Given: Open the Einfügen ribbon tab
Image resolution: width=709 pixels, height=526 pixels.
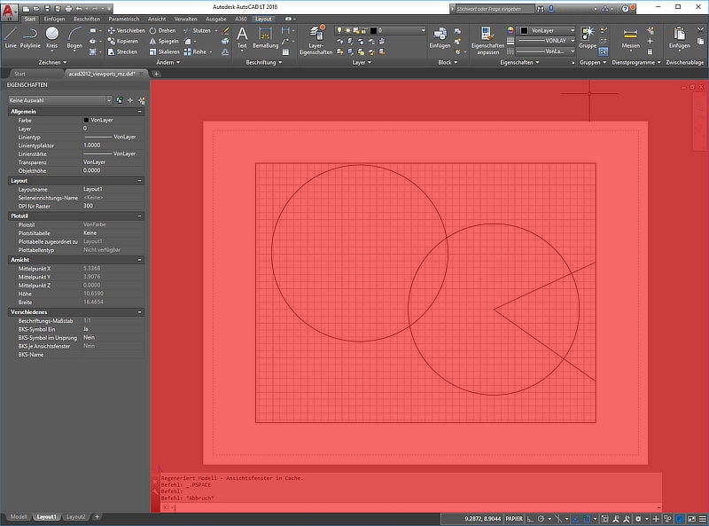Looking at the screenshot, I should 54,19.
